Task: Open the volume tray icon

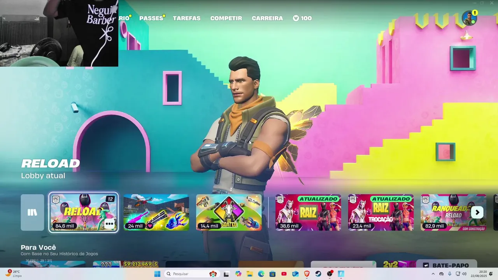Action: pyautogui.click(x=464, y=274)
